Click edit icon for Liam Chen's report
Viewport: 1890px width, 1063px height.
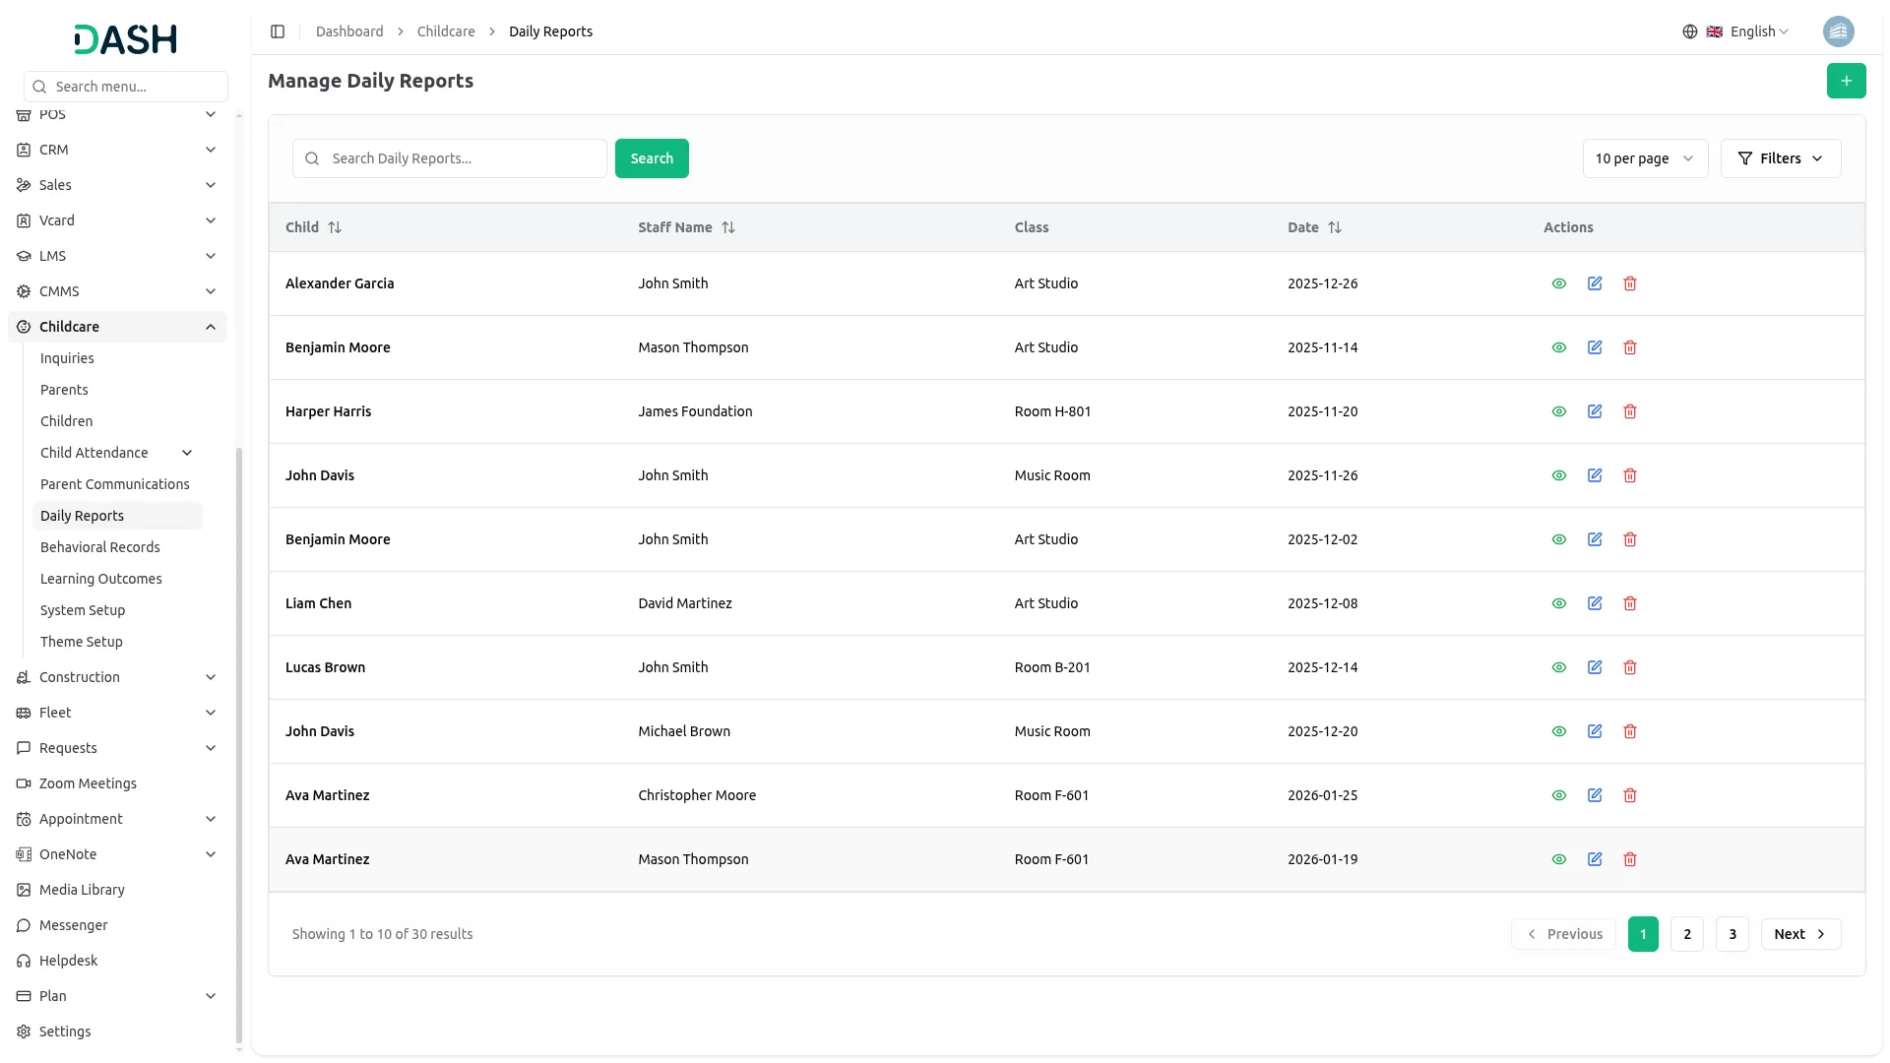tap(1595, 603)
